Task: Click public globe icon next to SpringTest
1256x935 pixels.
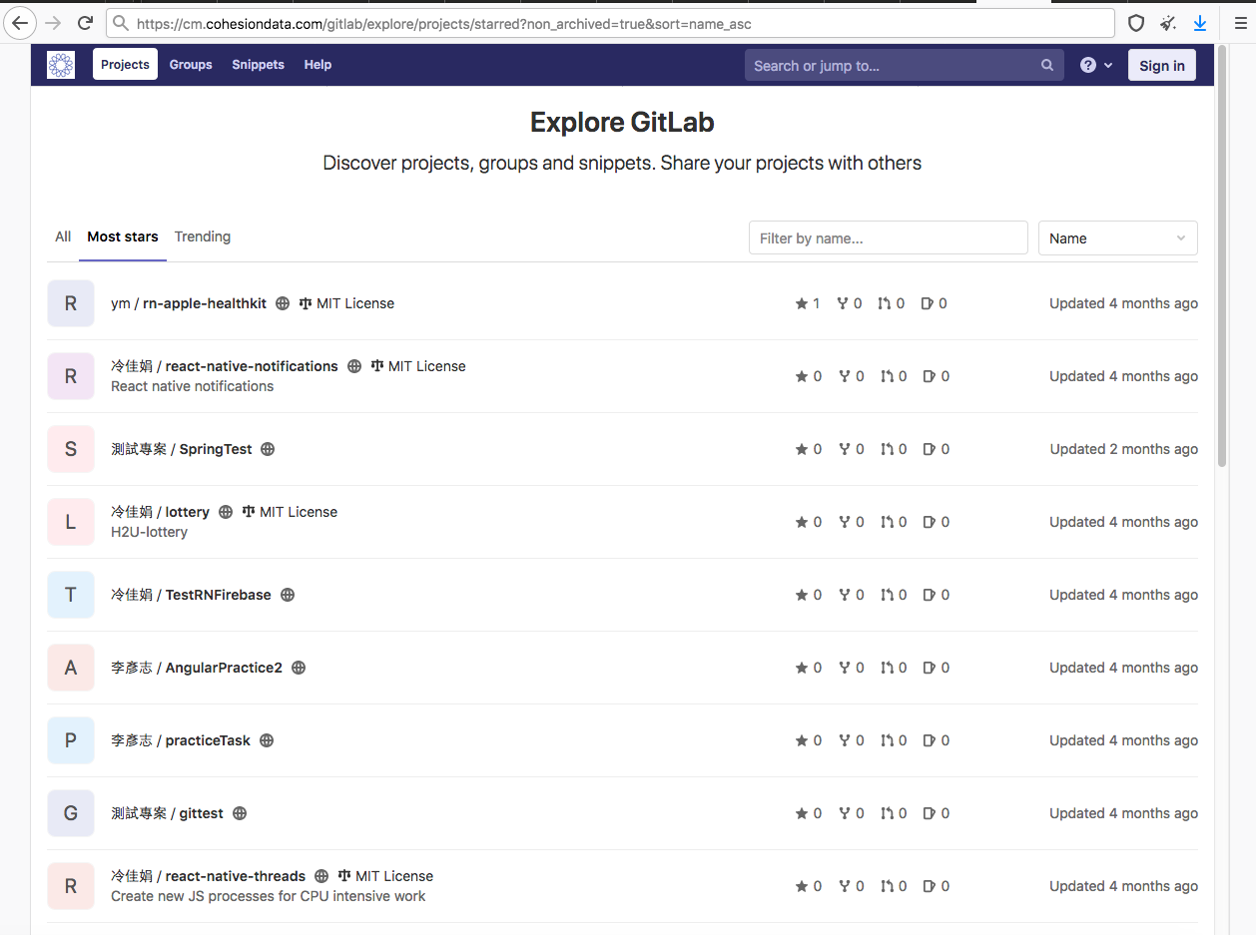Action: pos(268,449)
